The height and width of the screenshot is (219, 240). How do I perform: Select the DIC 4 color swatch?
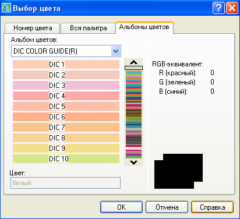pyautogui.click(x=66, y=96)
